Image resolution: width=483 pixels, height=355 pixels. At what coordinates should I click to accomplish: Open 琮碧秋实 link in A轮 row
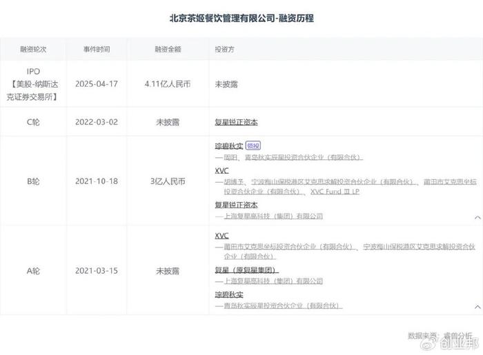click(229, 295)
